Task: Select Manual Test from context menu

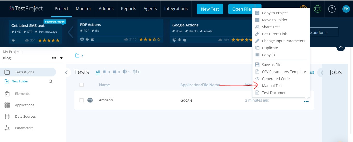Action: click(272, 86)
